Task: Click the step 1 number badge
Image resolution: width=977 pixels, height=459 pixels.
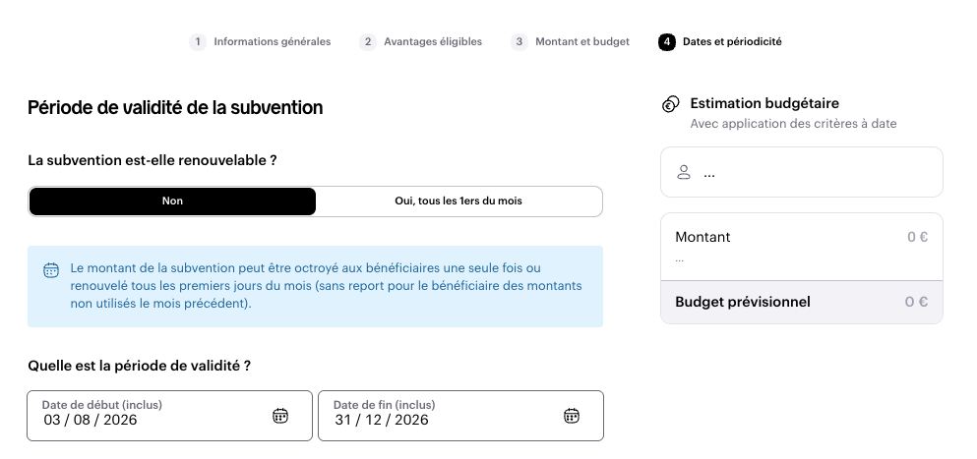Action: [198, 41]
